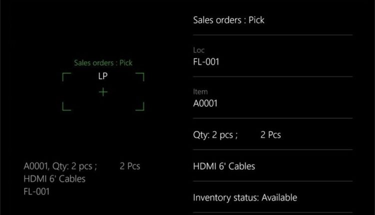Select the FL-001 value under Loc
This screenshot has width=375, height=215.
206,62
